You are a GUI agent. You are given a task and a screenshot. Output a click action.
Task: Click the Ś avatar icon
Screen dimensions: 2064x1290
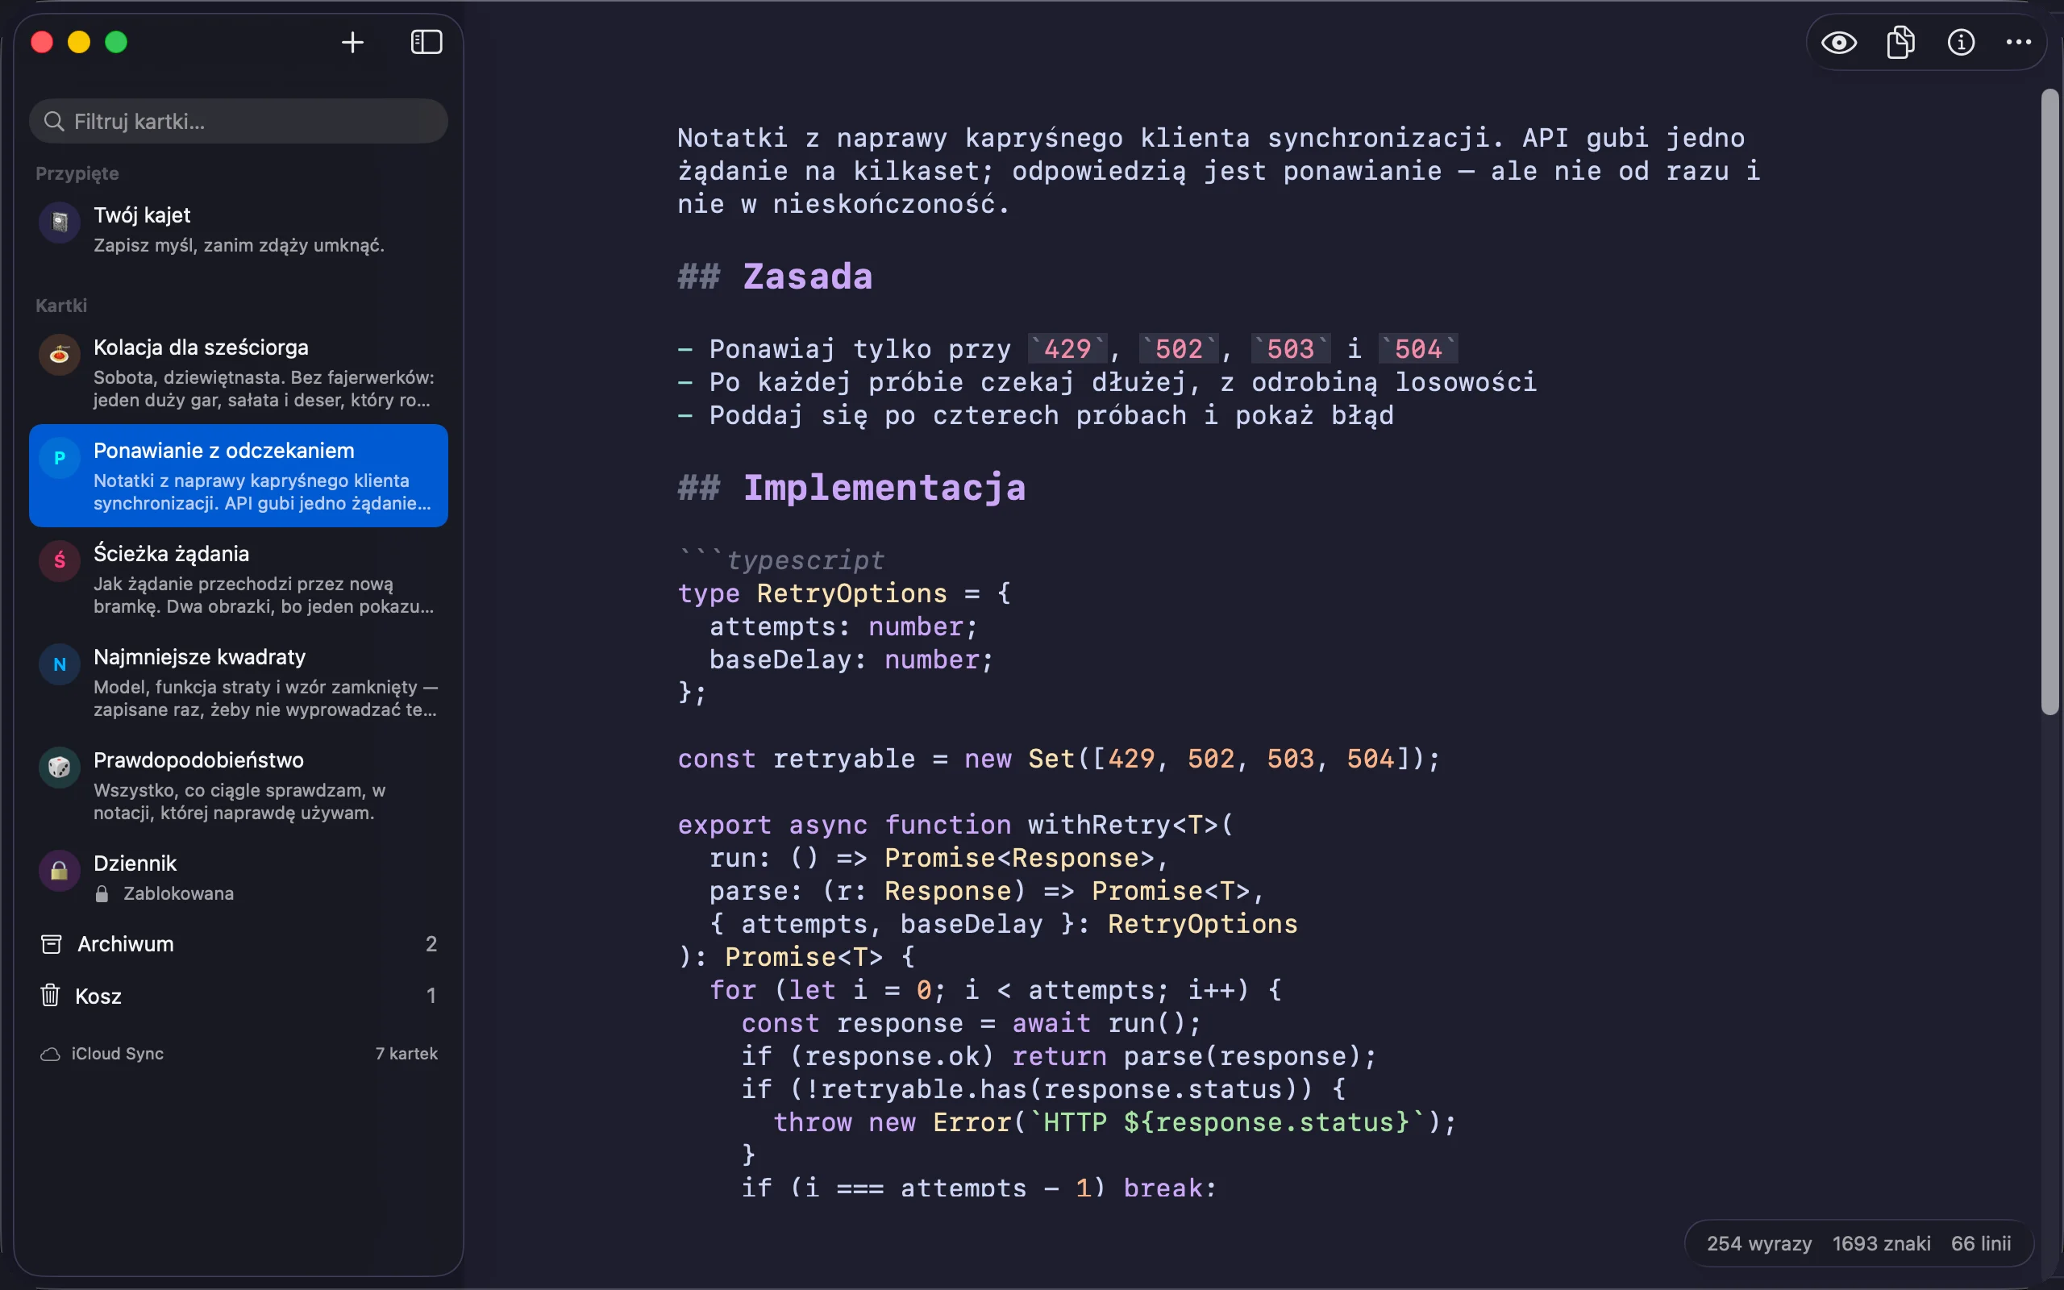[60, 560]
